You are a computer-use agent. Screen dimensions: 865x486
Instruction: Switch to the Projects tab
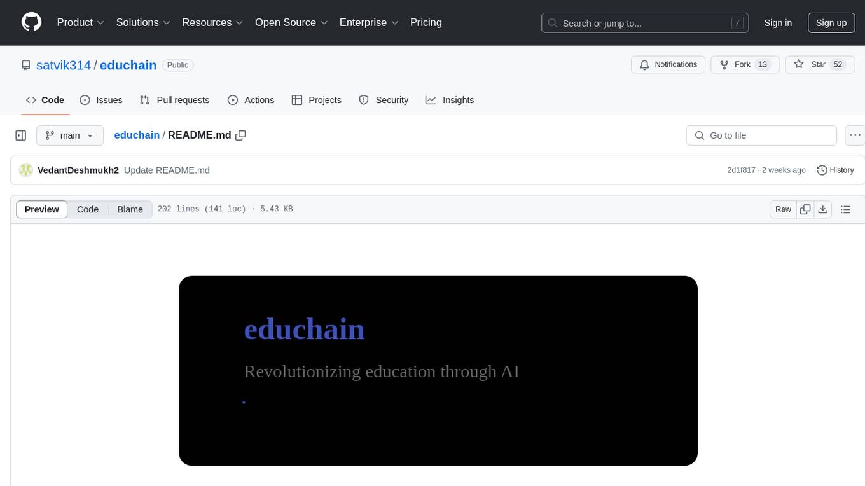click(x=317, y=100)
